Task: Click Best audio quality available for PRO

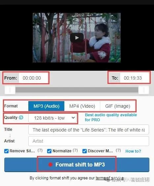Action: (x=111, y=117)
